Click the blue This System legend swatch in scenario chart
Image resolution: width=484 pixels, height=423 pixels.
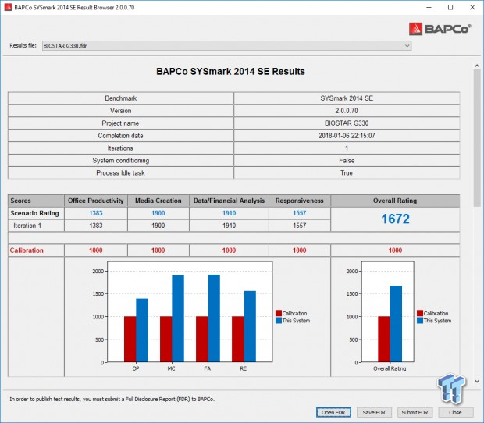279,321
